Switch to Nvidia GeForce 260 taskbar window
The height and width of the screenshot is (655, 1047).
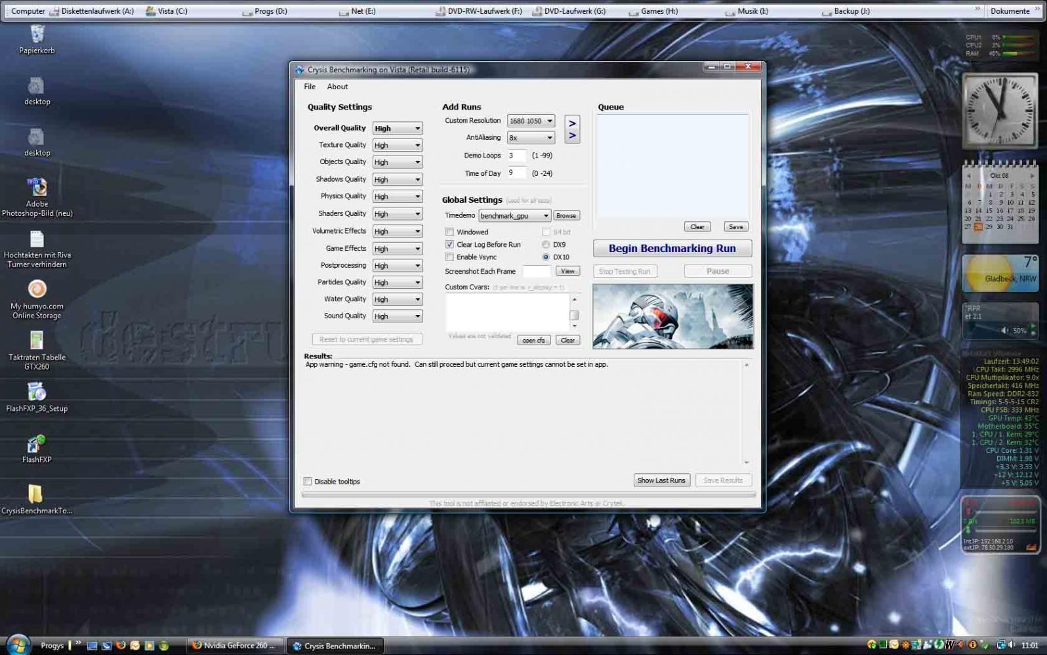[x=237, y=646]
